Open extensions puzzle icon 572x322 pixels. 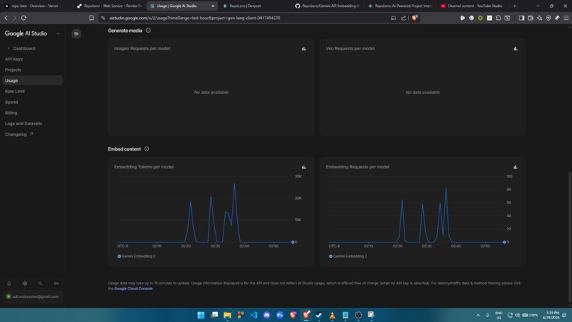(498, 18)
